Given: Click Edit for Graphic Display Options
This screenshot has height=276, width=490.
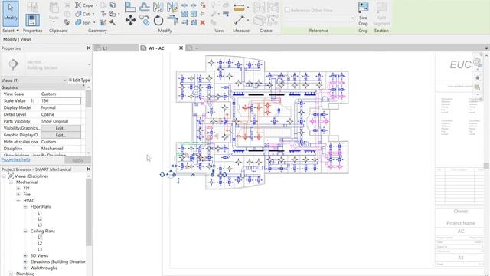Looking at the screenshot, I should (x=60, y=135).
